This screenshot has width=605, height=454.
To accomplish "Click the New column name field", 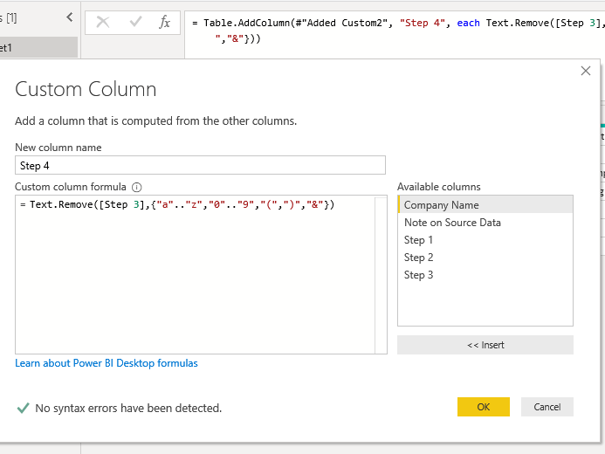I will point(200,165).
